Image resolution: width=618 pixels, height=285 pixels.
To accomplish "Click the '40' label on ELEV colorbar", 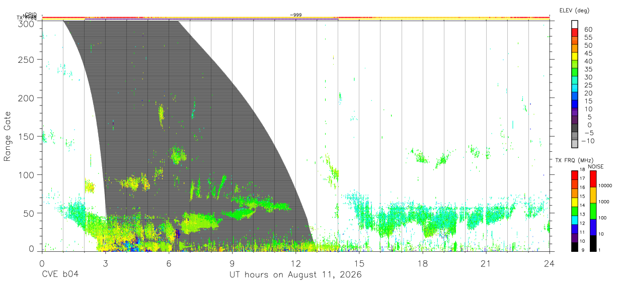I will (588, 61).
